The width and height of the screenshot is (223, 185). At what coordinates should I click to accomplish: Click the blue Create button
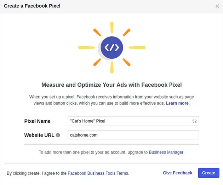pos(208,173)
